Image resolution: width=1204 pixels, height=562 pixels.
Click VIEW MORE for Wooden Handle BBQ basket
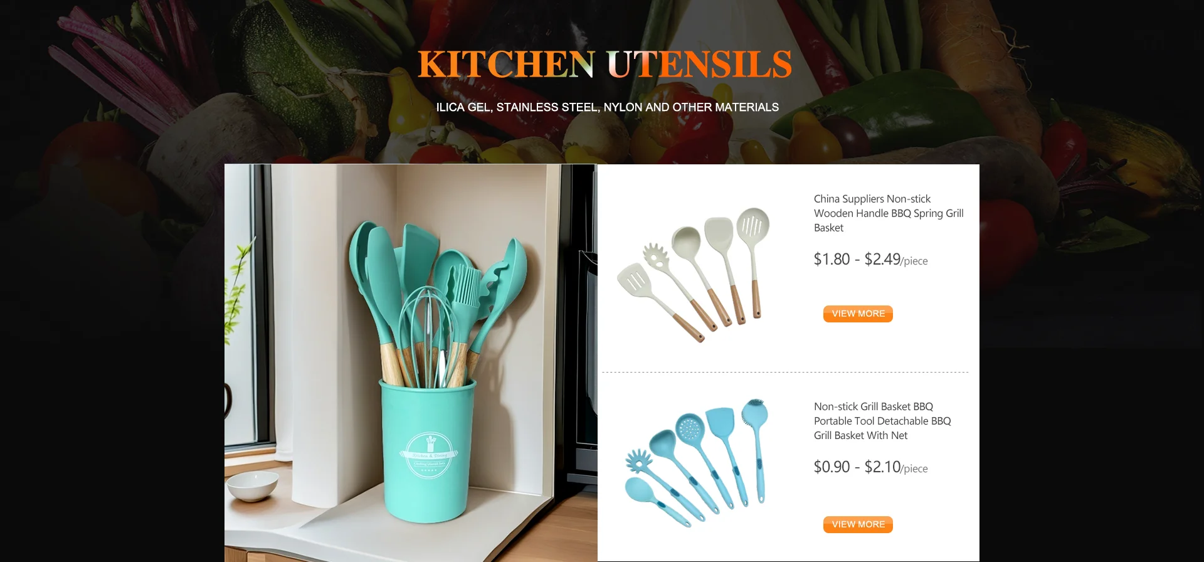coord(858,314)
